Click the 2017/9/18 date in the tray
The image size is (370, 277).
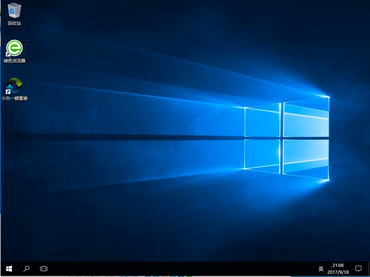338,272
